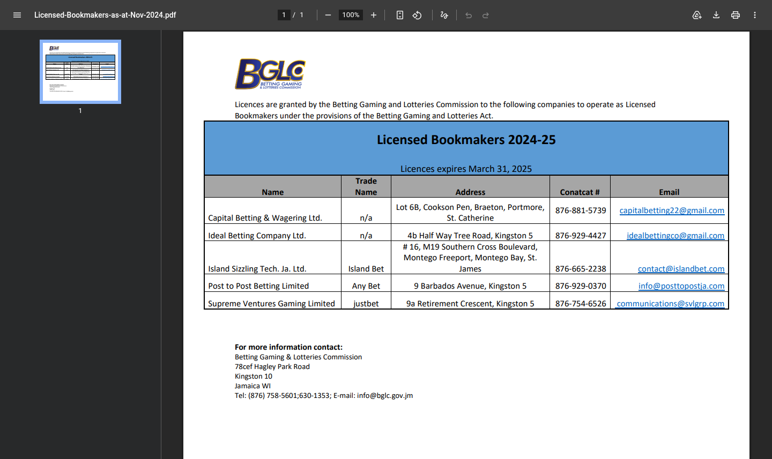Click the 'Kingston 10' contact line

coord(254,377)
